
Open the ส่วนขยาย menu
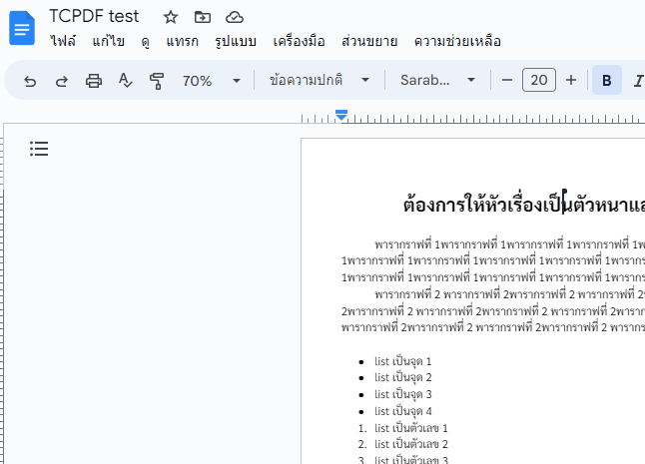click(x=369, y=41)
